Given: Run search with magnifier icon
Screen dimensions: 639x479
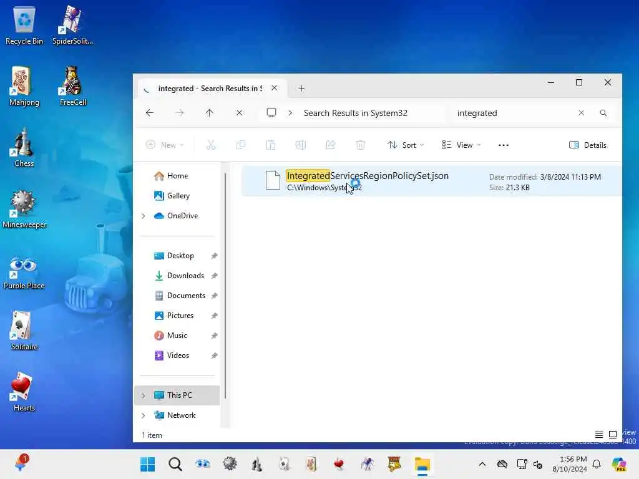Looking at the screenshot, I should coord(603,113).
